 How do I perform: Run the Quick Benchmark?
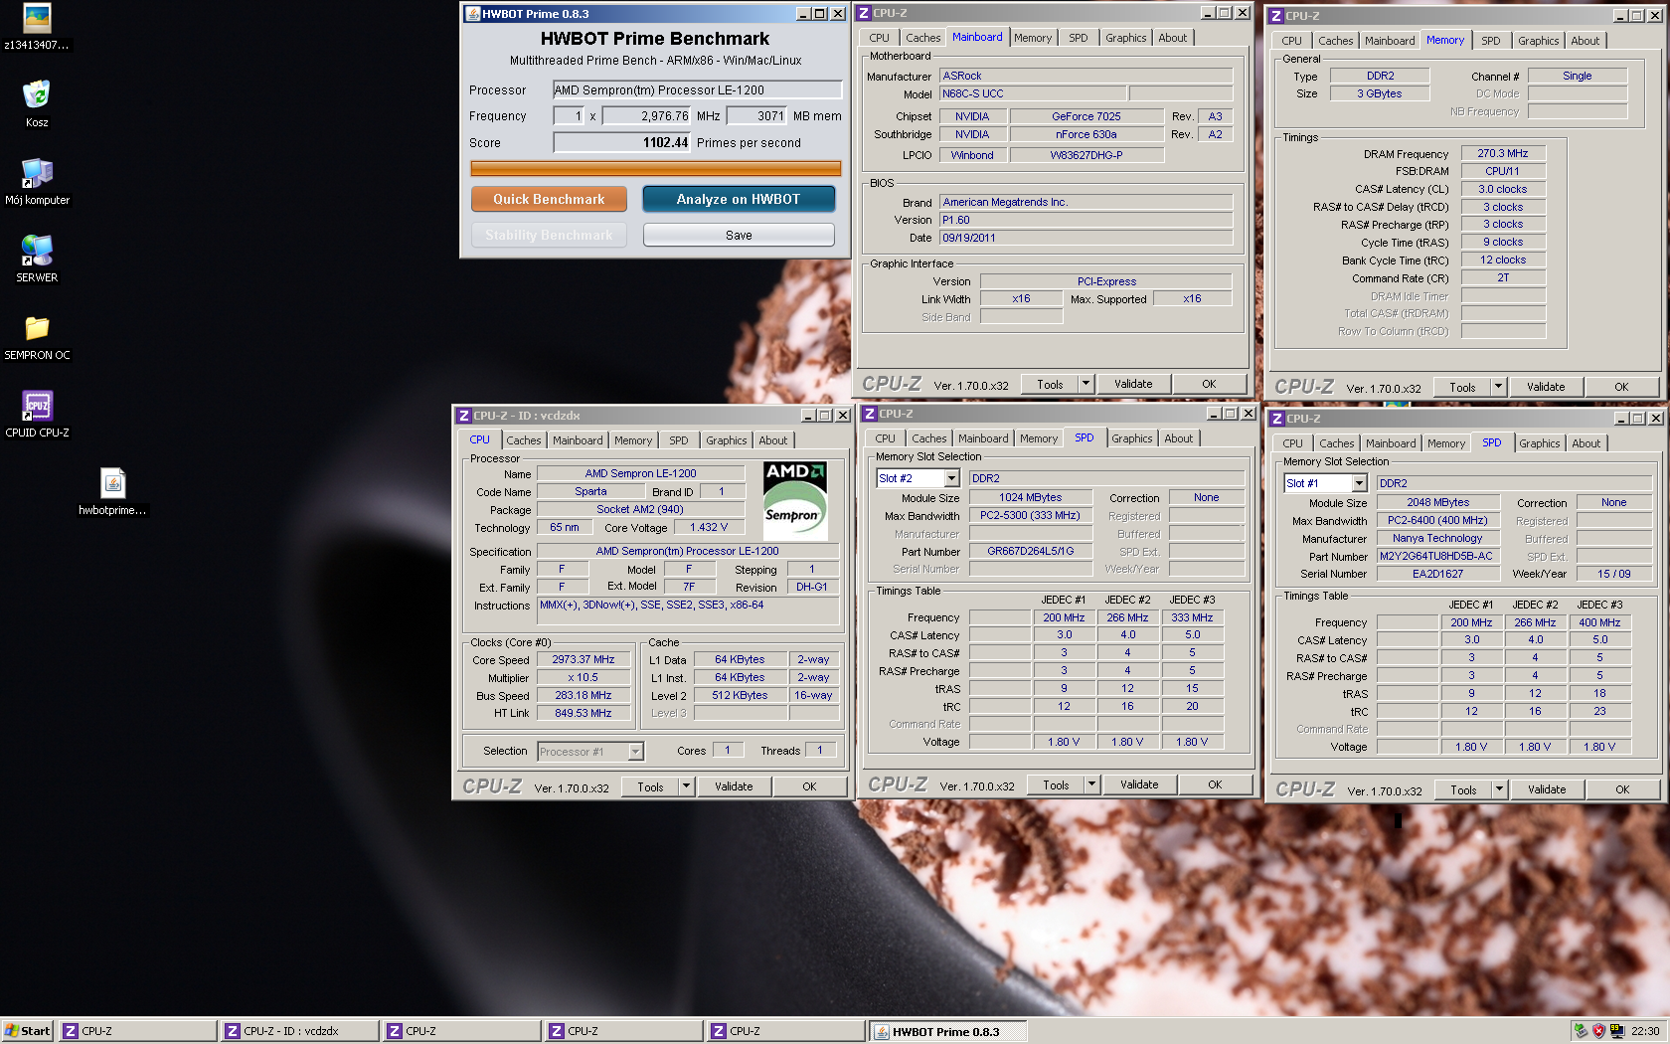[x=549, y=199]
